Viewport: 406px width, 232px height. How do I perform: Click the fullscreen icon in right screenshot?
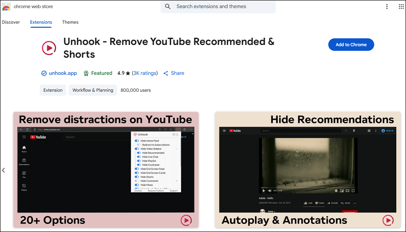(353, 191)
